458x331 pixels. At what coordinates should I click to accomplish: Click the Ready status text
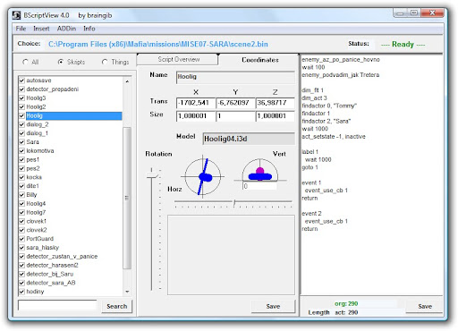pos(403,45)
